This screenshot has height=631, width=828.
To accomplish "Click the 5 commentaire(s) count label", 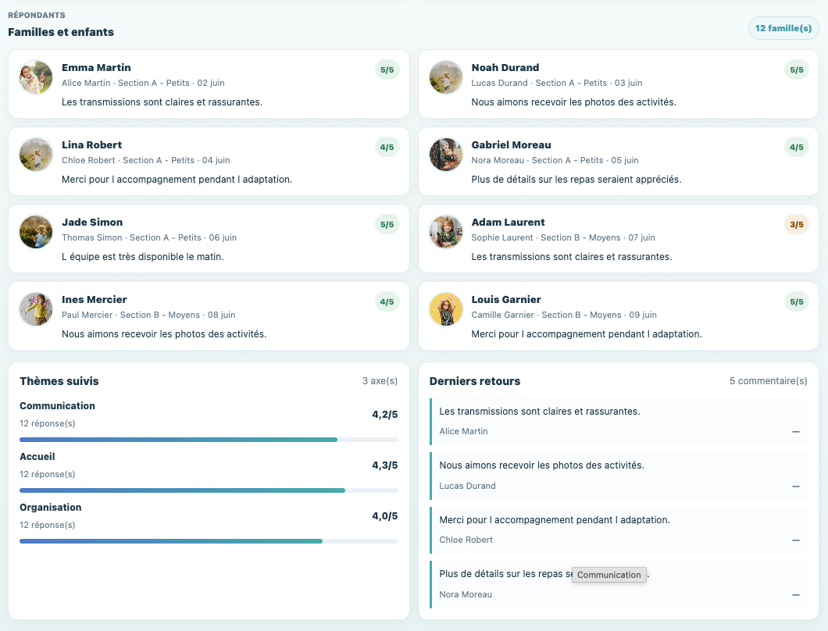I will coord(769,381).
